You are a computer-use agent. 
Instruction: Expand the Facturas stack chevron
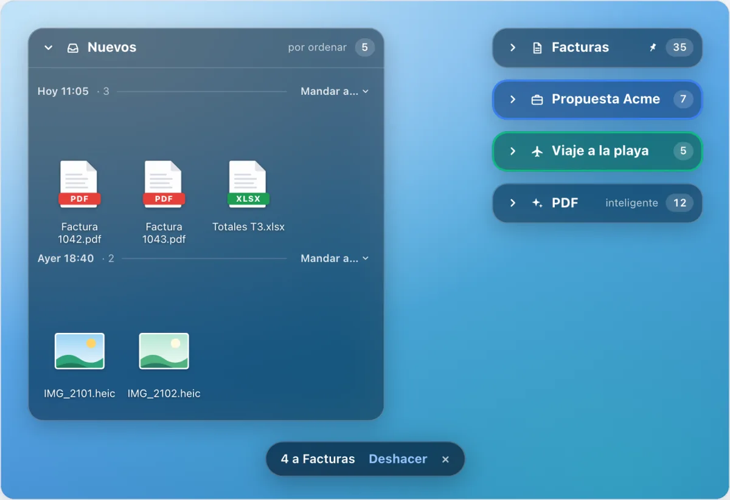[x=513, y=47]
